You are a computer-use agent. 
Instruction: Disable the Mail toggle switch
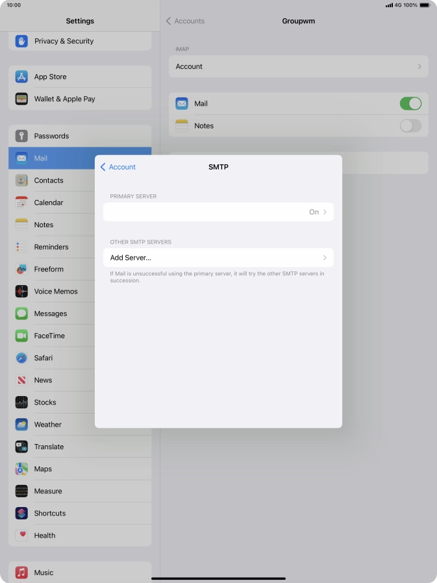click(x=410, y=103)
